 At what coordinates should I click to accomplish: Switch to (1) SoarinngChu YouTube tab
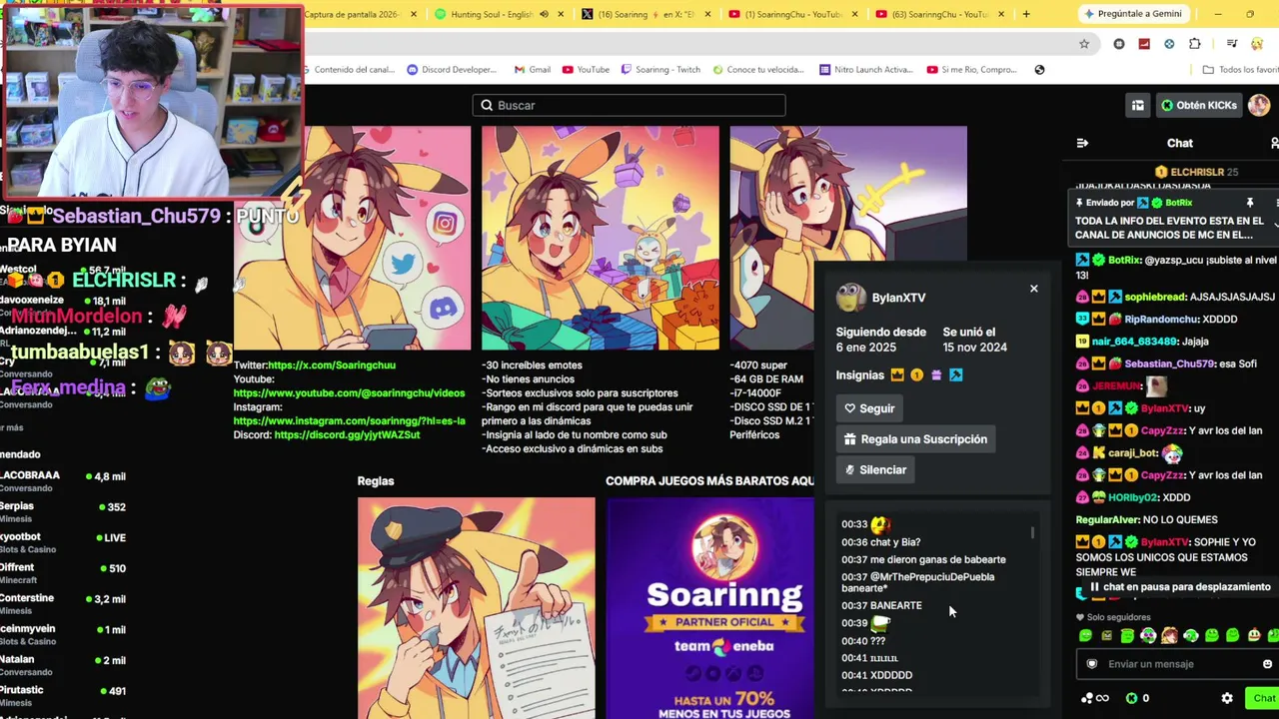point(792,14)
